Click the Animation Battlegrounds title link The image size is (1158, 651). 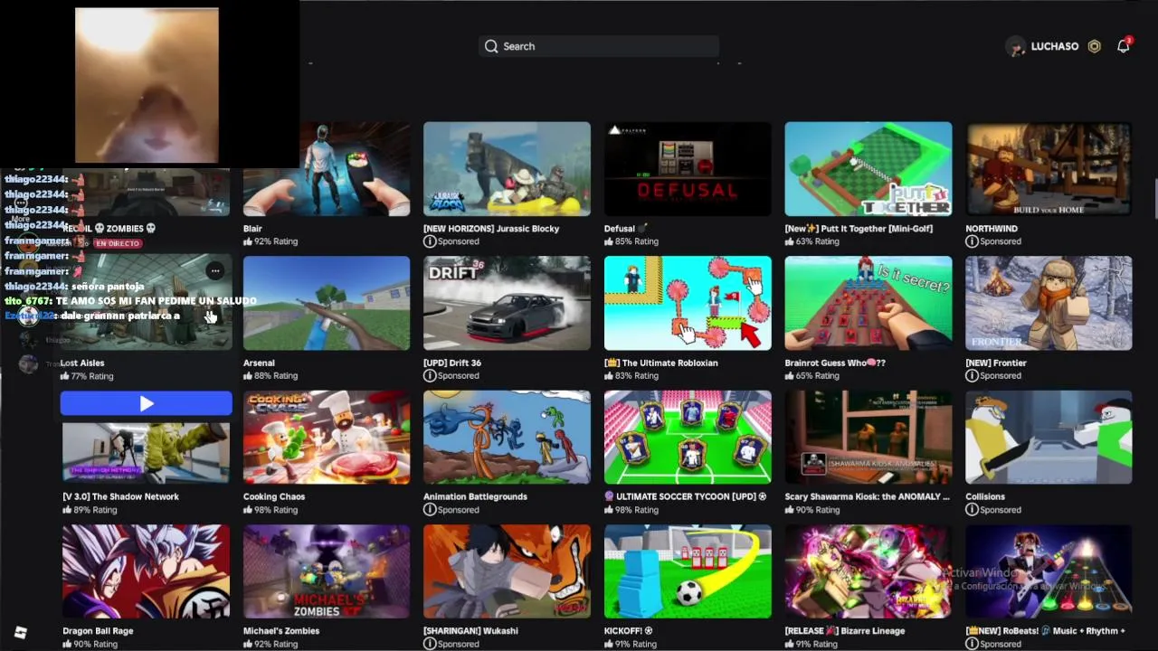point(475,496)
